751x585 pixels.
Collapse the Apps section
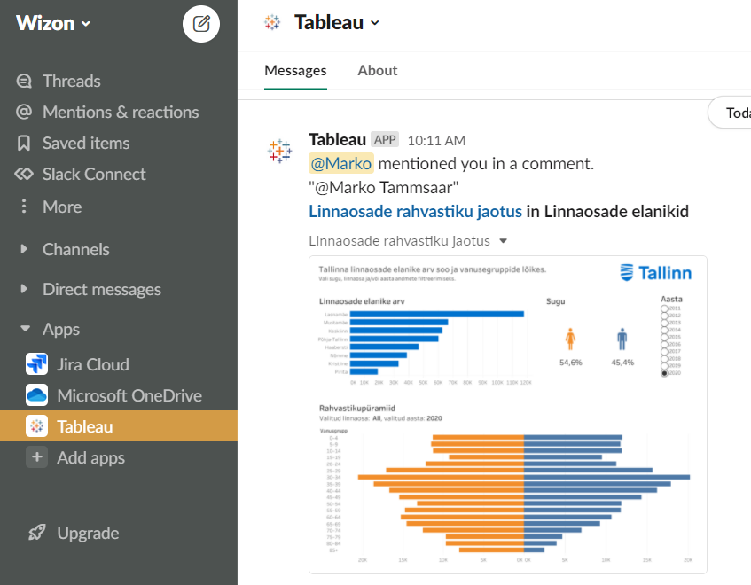coord(25,329)
